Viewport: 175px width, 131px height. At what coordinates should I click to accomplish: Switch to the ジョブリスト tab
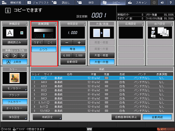(38, 2)
